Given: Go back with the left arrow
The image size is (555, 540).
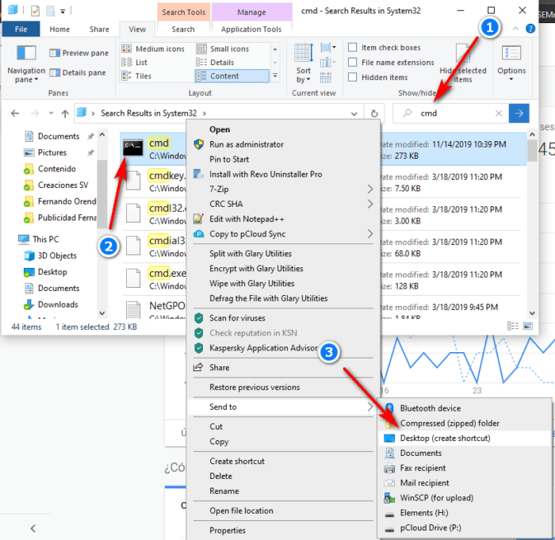Looking at the screenshot, I should [x=15, y=113].
